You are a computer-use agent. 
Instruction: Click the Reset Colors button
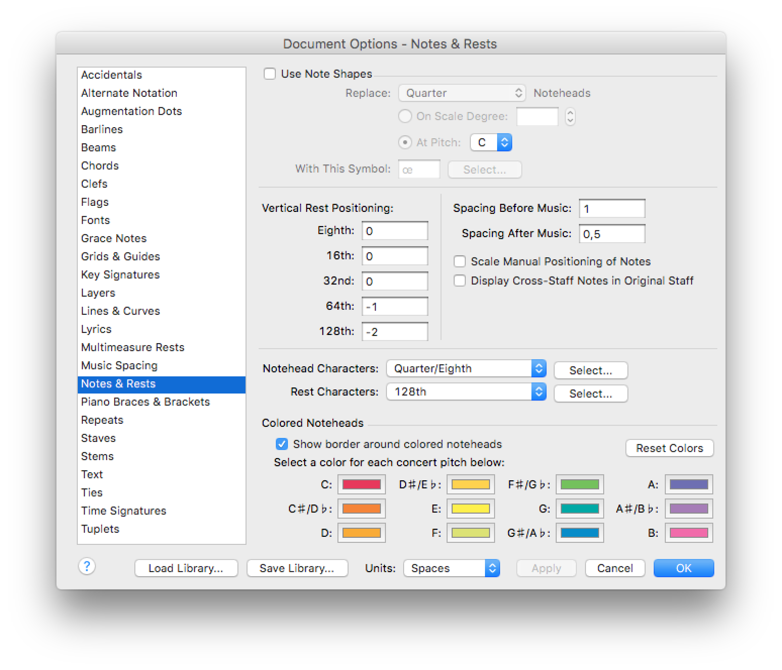669,448
